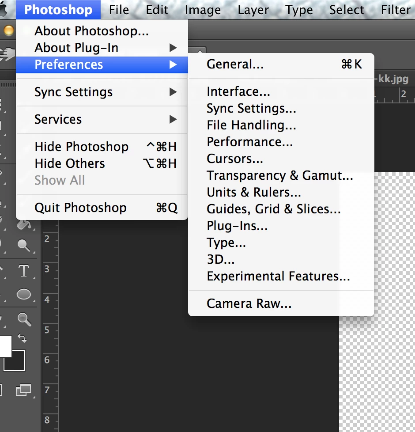Open the Filter menu
The width and height of the screenshot is (415, 432).
click(396, 10)
